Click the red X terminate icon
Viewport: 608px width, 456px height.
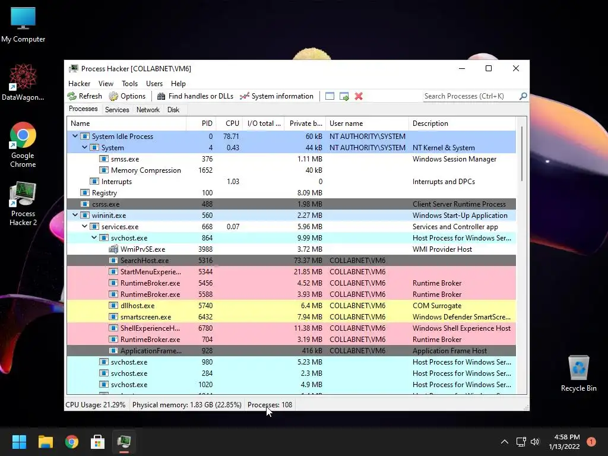pos(359,96)
